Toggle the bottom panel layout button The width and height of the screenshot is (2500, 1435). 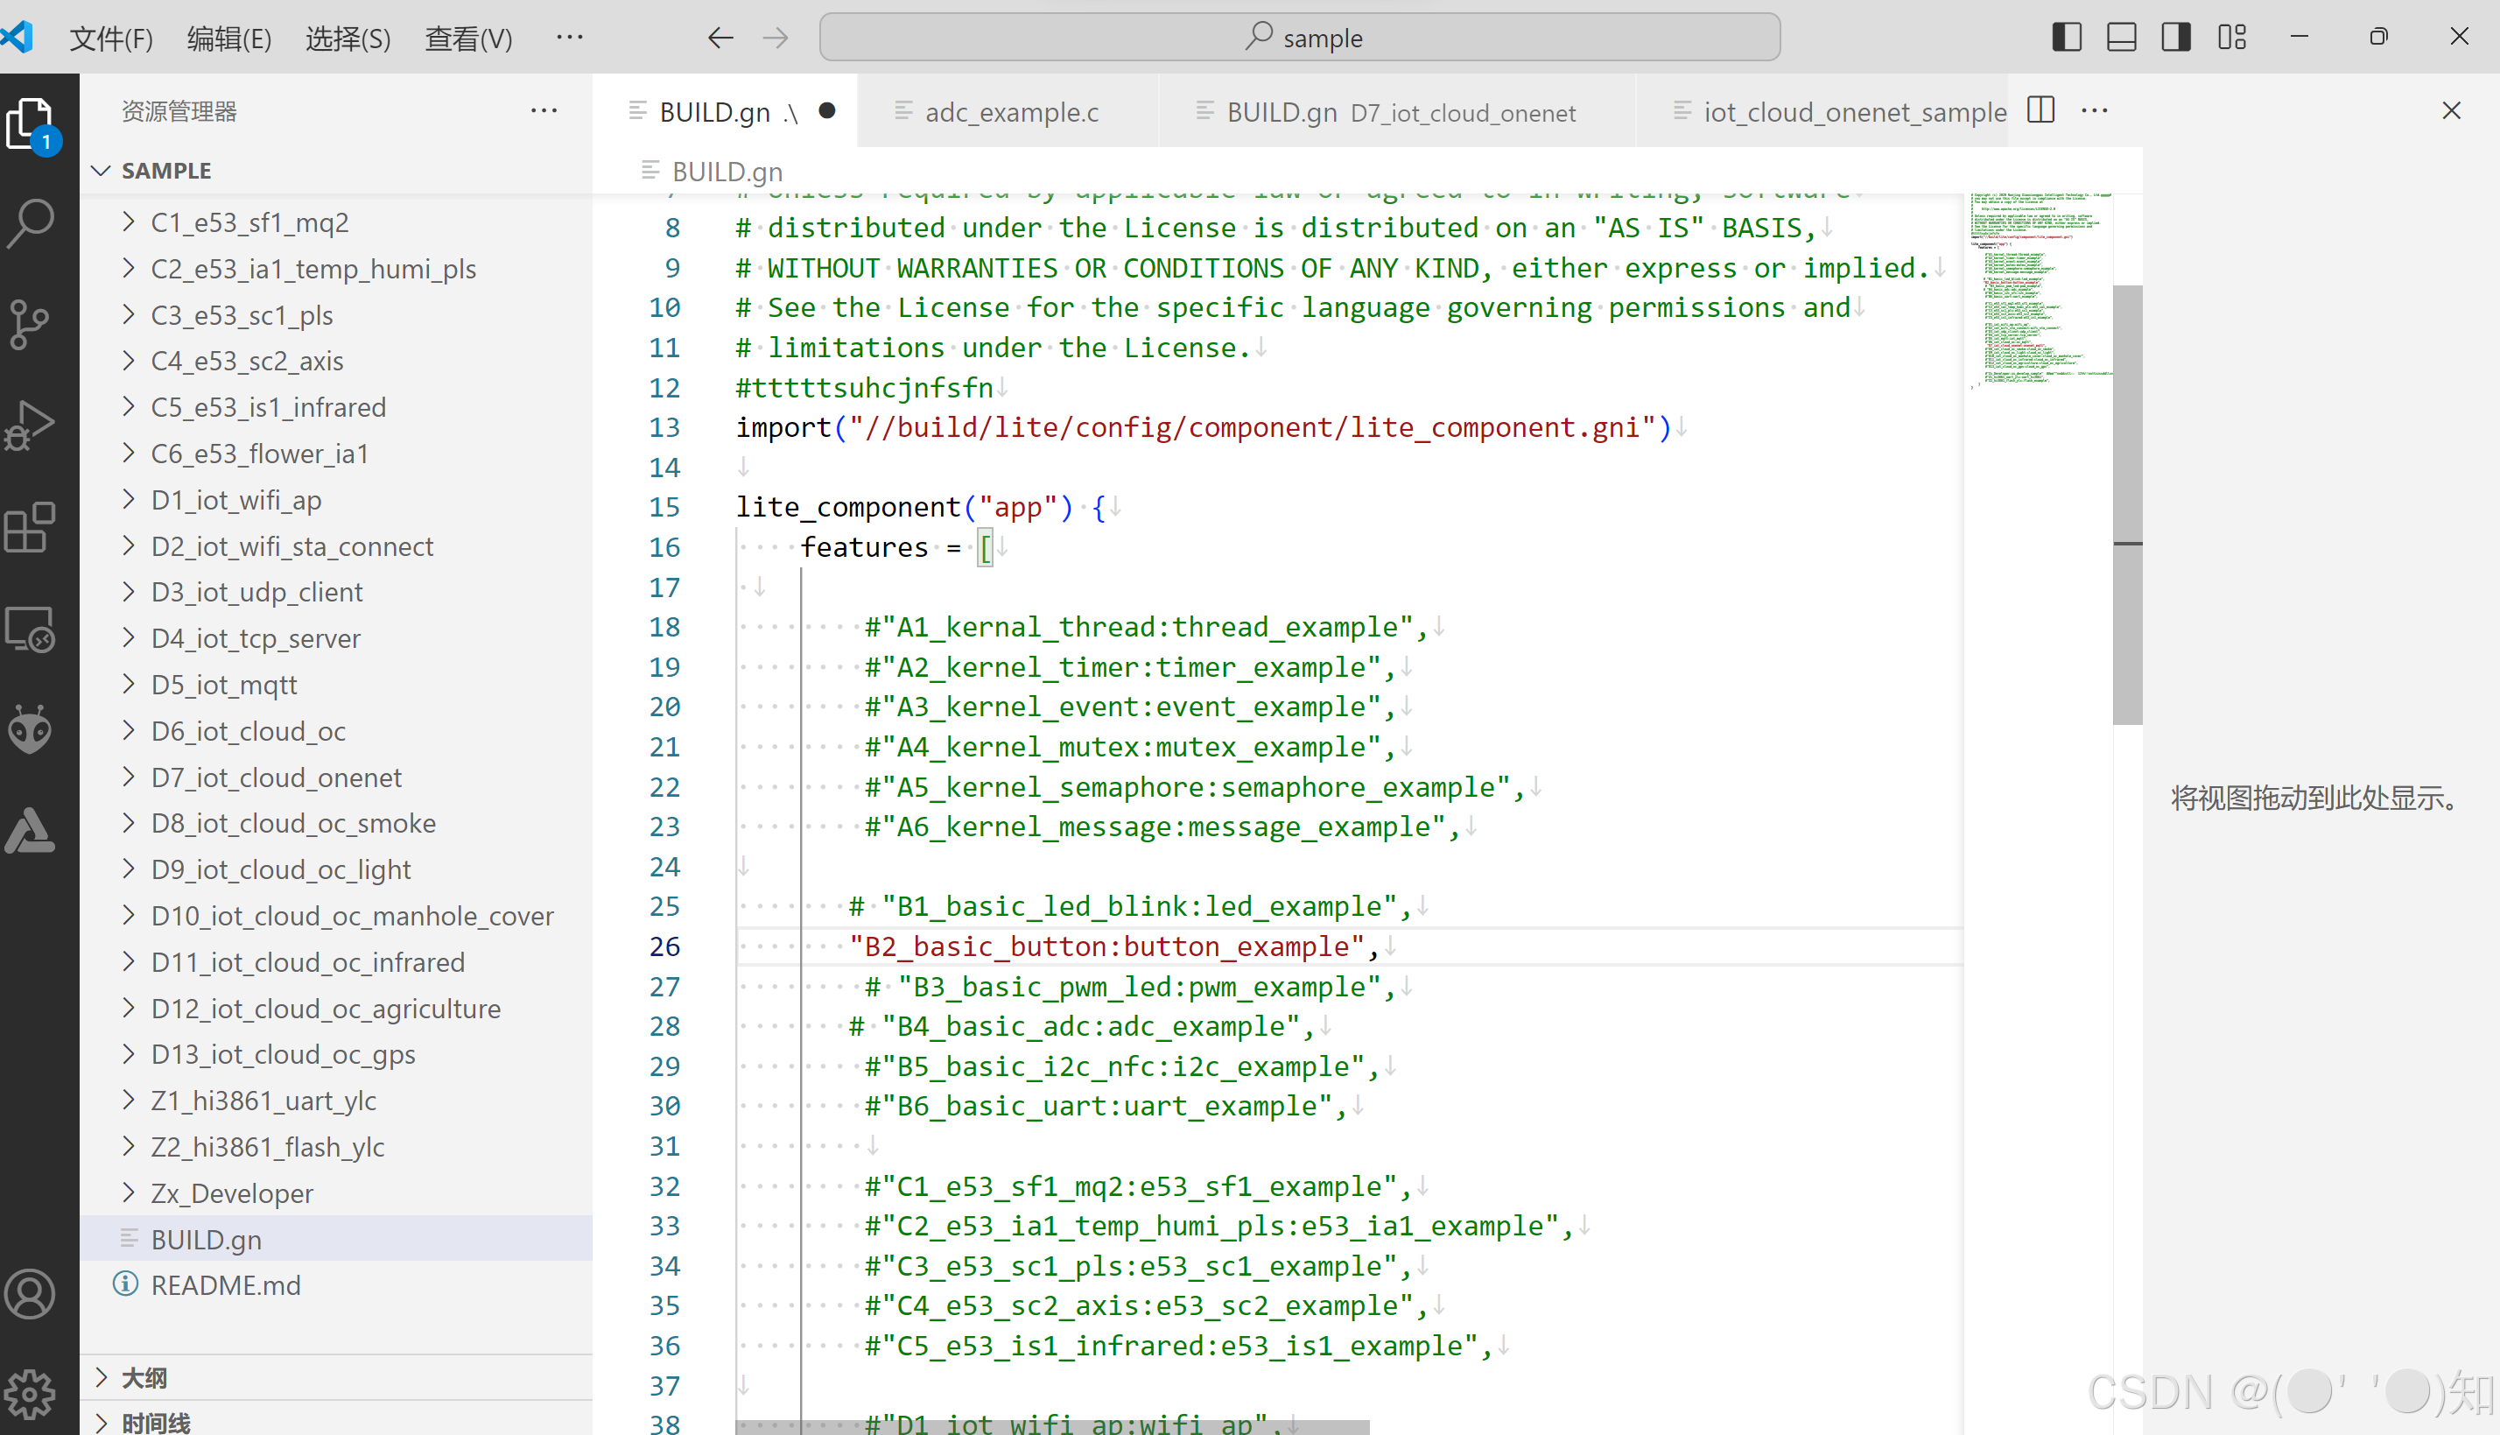2121,38
